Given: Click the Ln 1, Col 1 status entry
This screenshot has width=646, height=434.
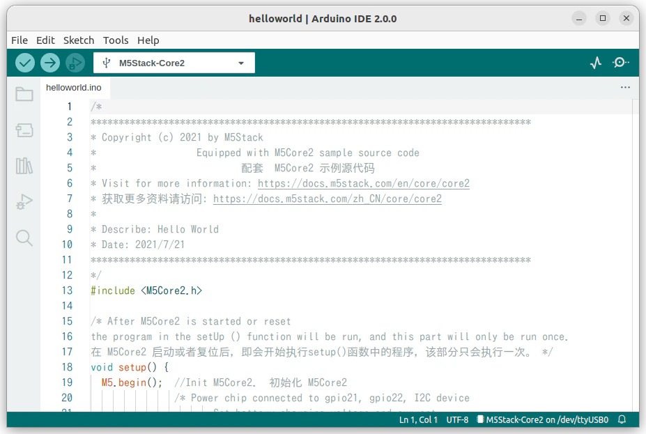Looking at the screenshot, I should [x=418, y=419].
